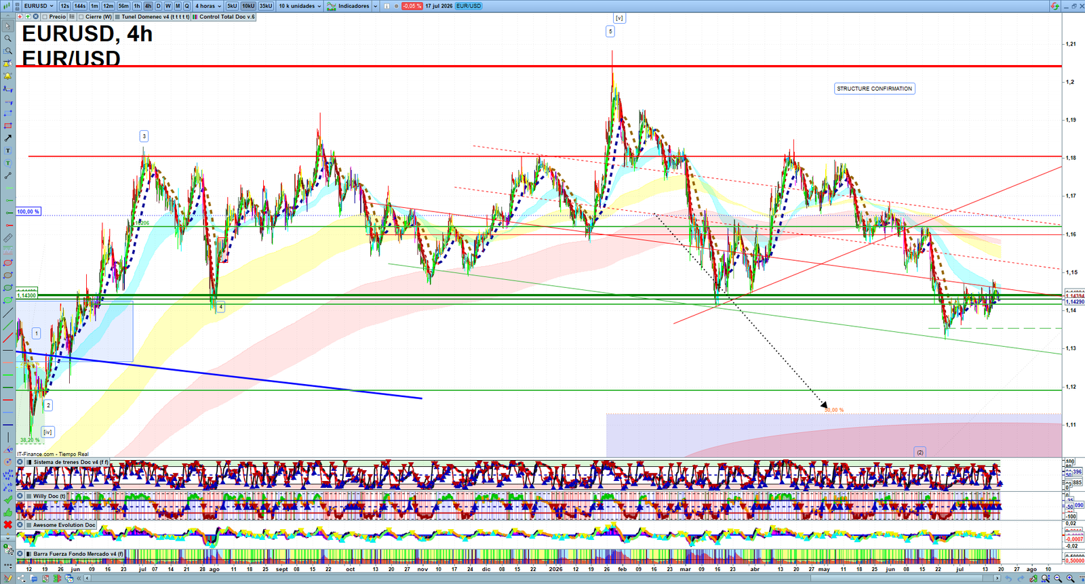1085x584 pixels.
Task: Select the 144s timeframe
Action: pyautogui.click(x=80, y=5)
